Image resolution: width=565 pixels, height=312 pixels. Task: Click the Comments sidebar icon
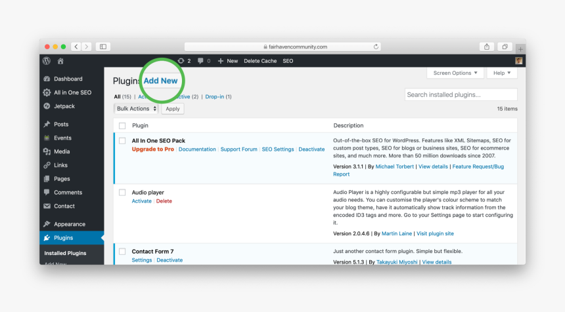(47, 192)
